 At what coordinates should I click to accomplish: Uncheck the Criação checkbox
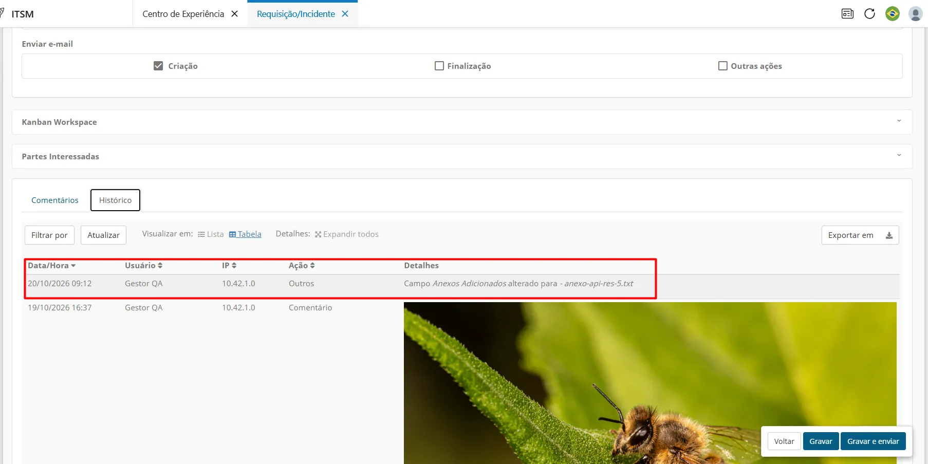tap(158, 66)
